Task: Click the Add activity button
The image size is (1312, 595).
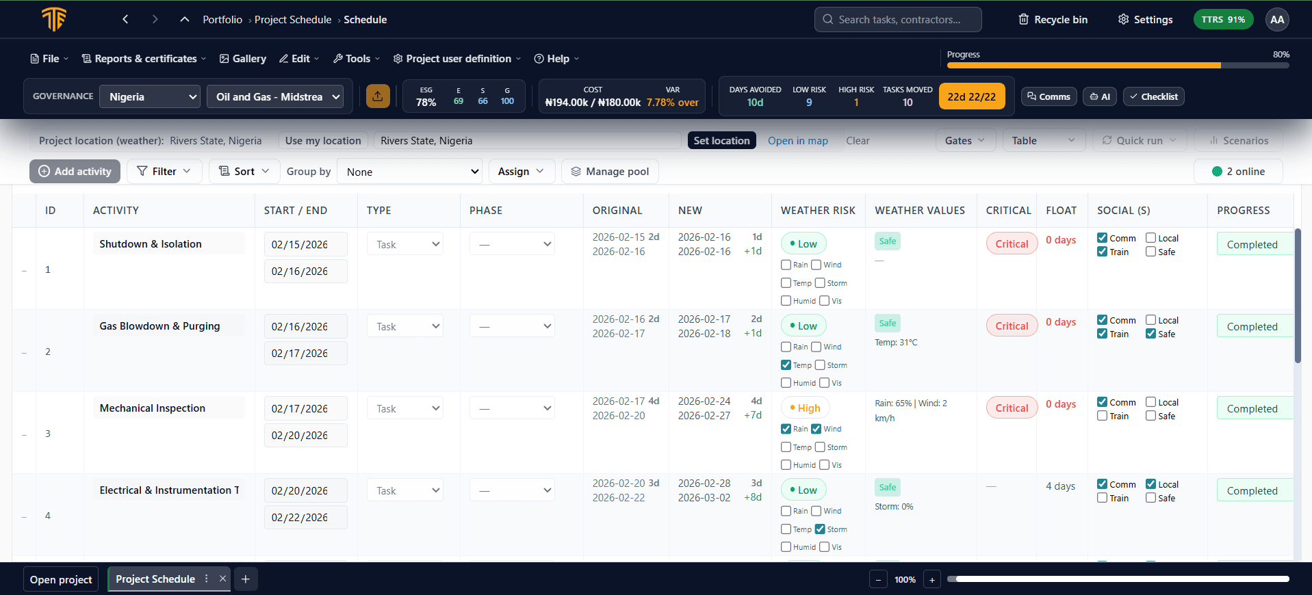Action: tap(75, 172)
